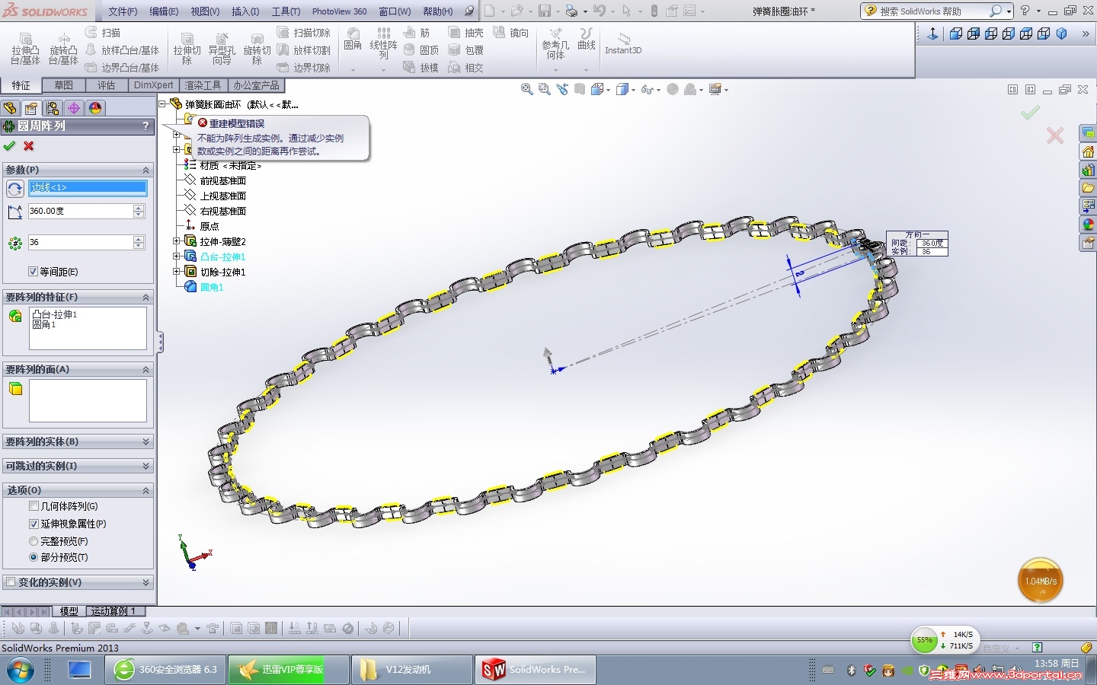1097x685 pixels.
Task: Switch to the DimXpert tab
Action: coord(154,85)
